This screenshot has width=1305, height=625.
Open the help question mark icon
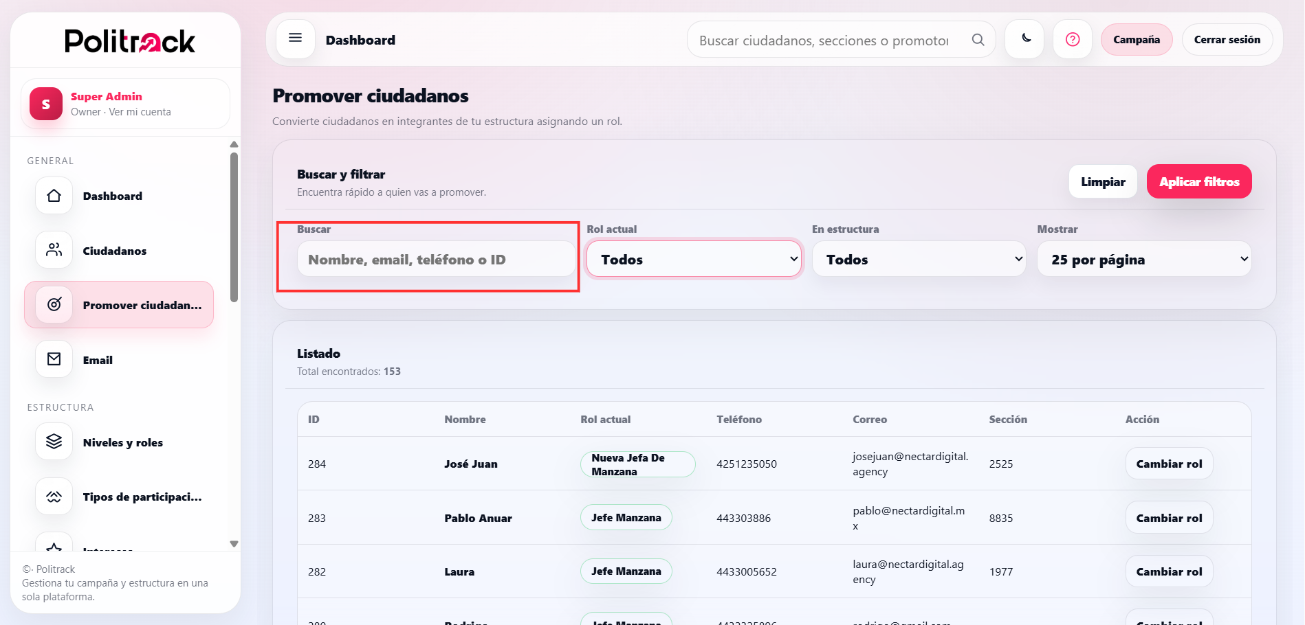point(1072,39)
